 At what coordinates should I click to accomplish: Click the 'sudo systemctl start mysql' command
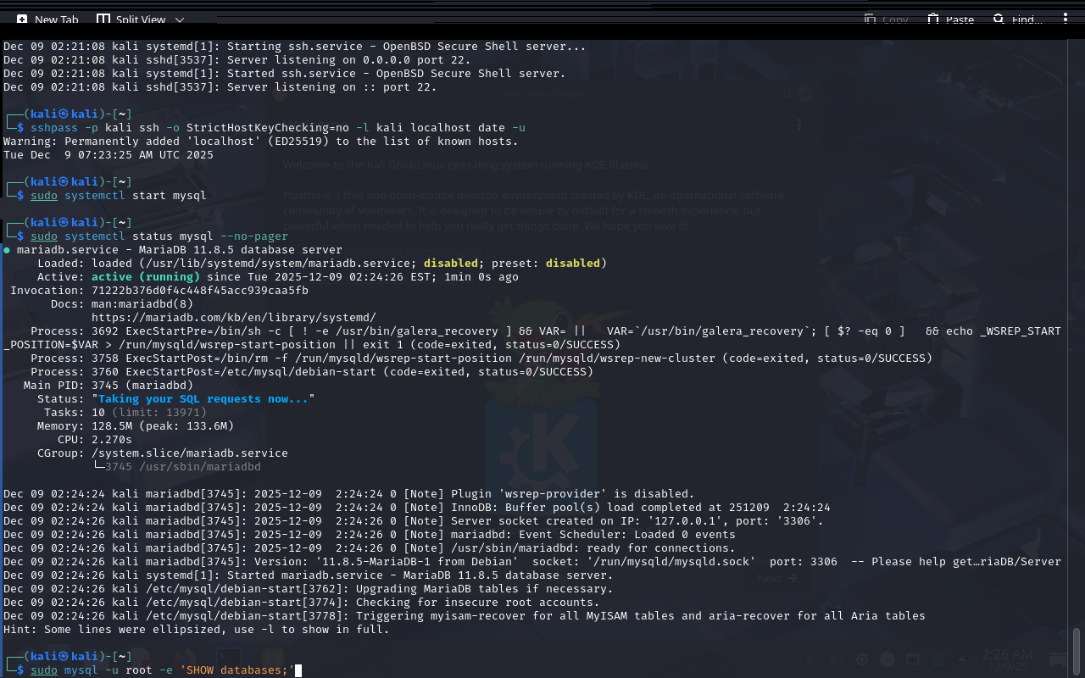point(118,196)
